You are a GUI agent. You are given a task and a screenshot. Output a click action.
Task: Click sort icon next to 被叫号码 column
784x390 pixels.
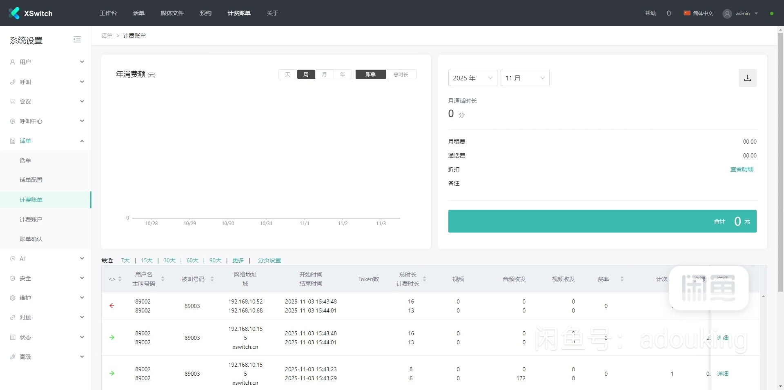212,279
